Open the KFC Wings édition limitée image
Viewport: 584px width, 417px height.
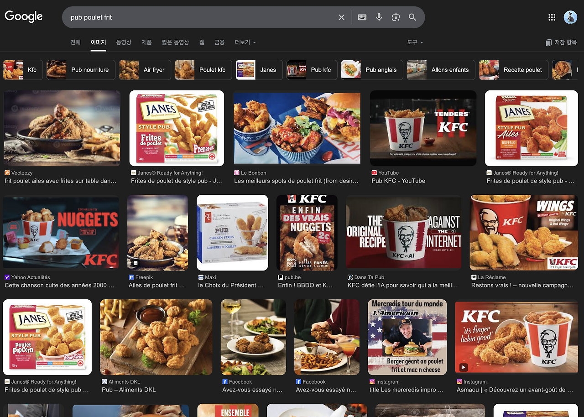pyautogui.click(x=524, y=233)
